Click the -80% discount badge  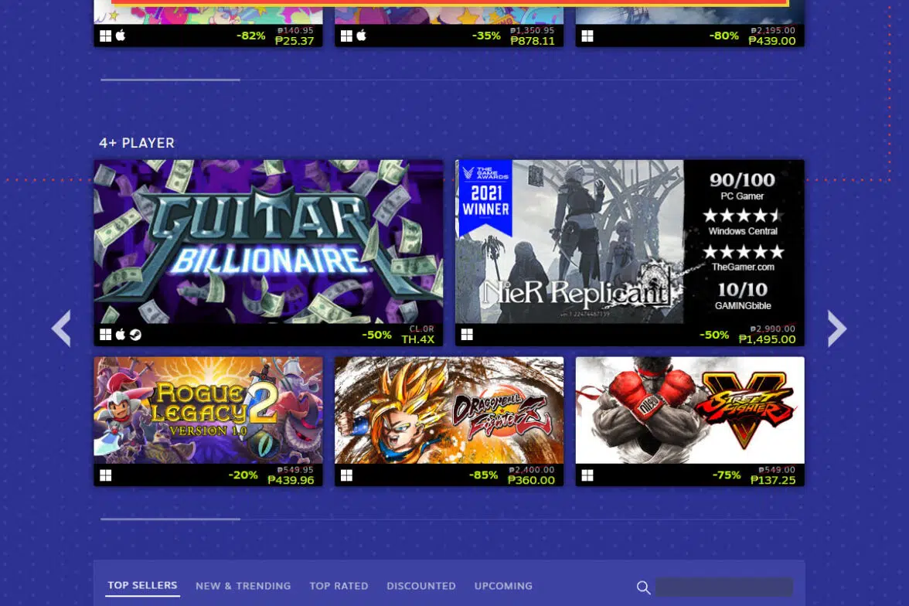724,36
